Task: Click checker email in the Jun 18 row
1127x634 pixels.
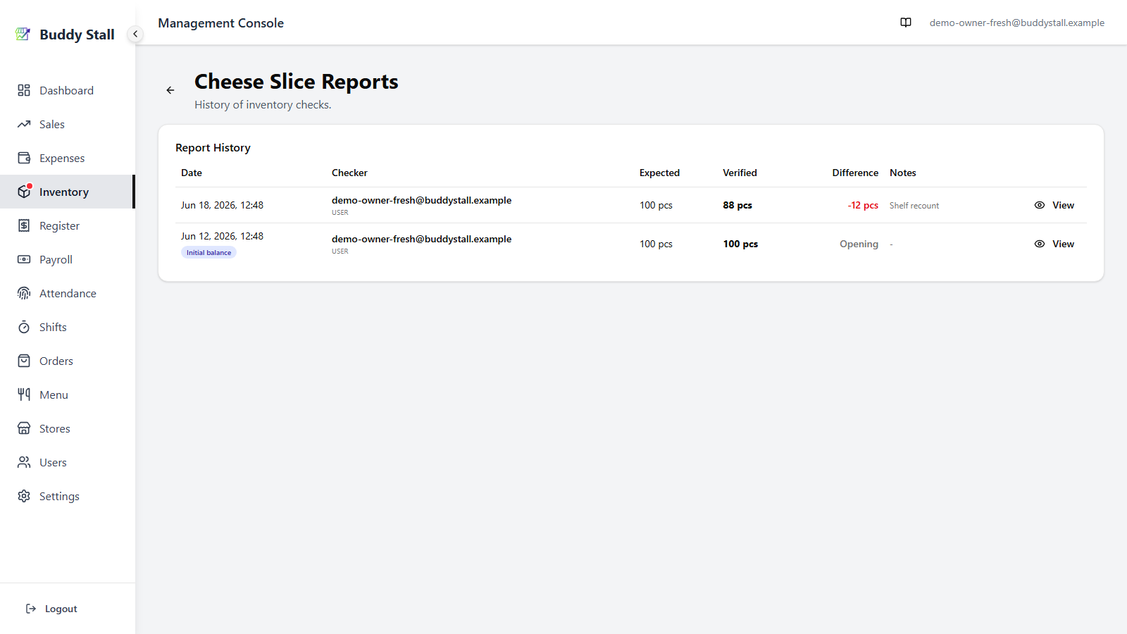Action: click(421, 200)
